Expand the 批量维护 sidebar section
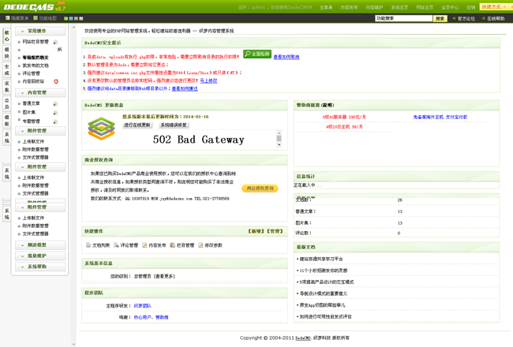The image size is (513, 347). 40,256
